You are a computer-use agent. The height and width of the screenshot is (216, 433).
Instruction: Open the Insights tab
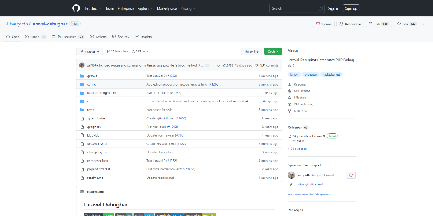point(143,37)
